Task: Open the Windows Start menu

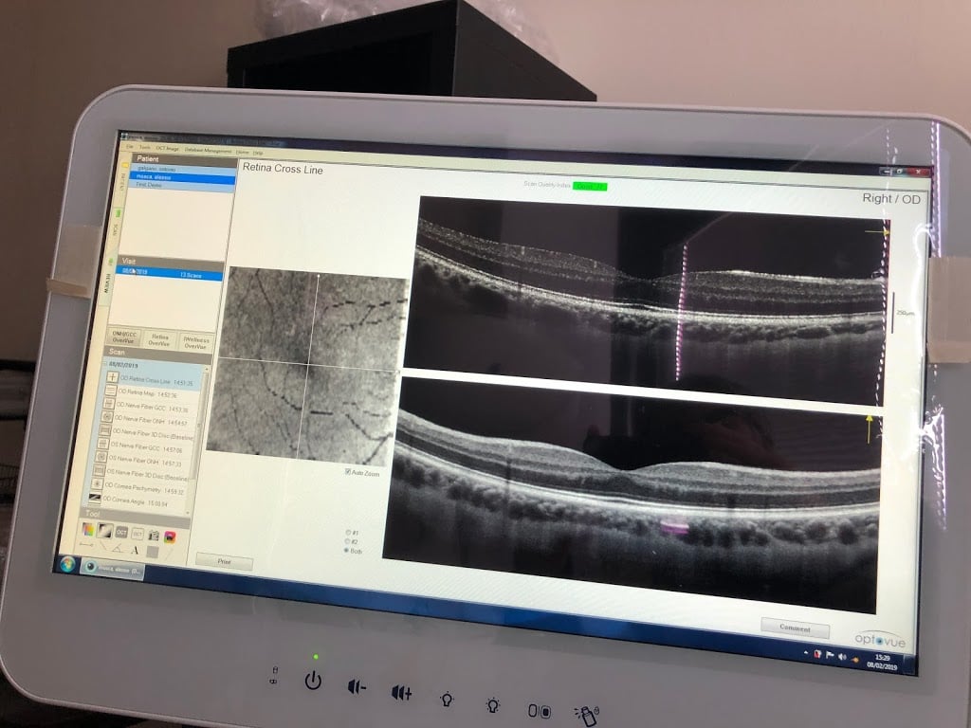Action: click(x=67, y=564)
